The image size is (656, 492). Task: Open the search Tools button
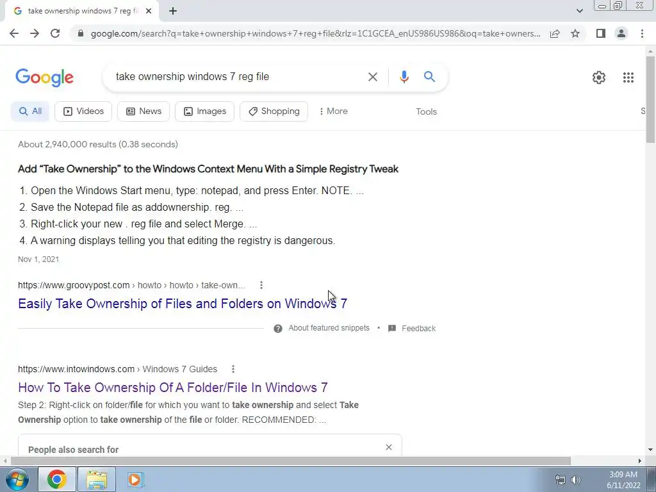[x=426, y=111]
